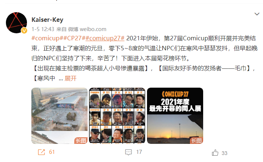Image resolution: width=263 pixels, height=162 pixels.
Task: Open the COMICUP27 sunset poster thumbnail
Action: tap(175, 116)
